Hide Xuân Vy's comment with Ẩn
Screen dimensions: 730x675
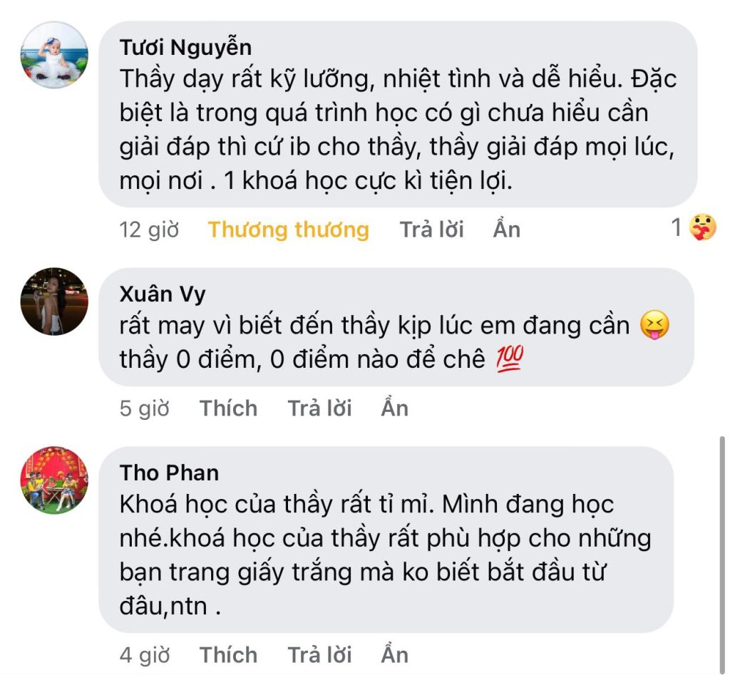pos(394,408)
